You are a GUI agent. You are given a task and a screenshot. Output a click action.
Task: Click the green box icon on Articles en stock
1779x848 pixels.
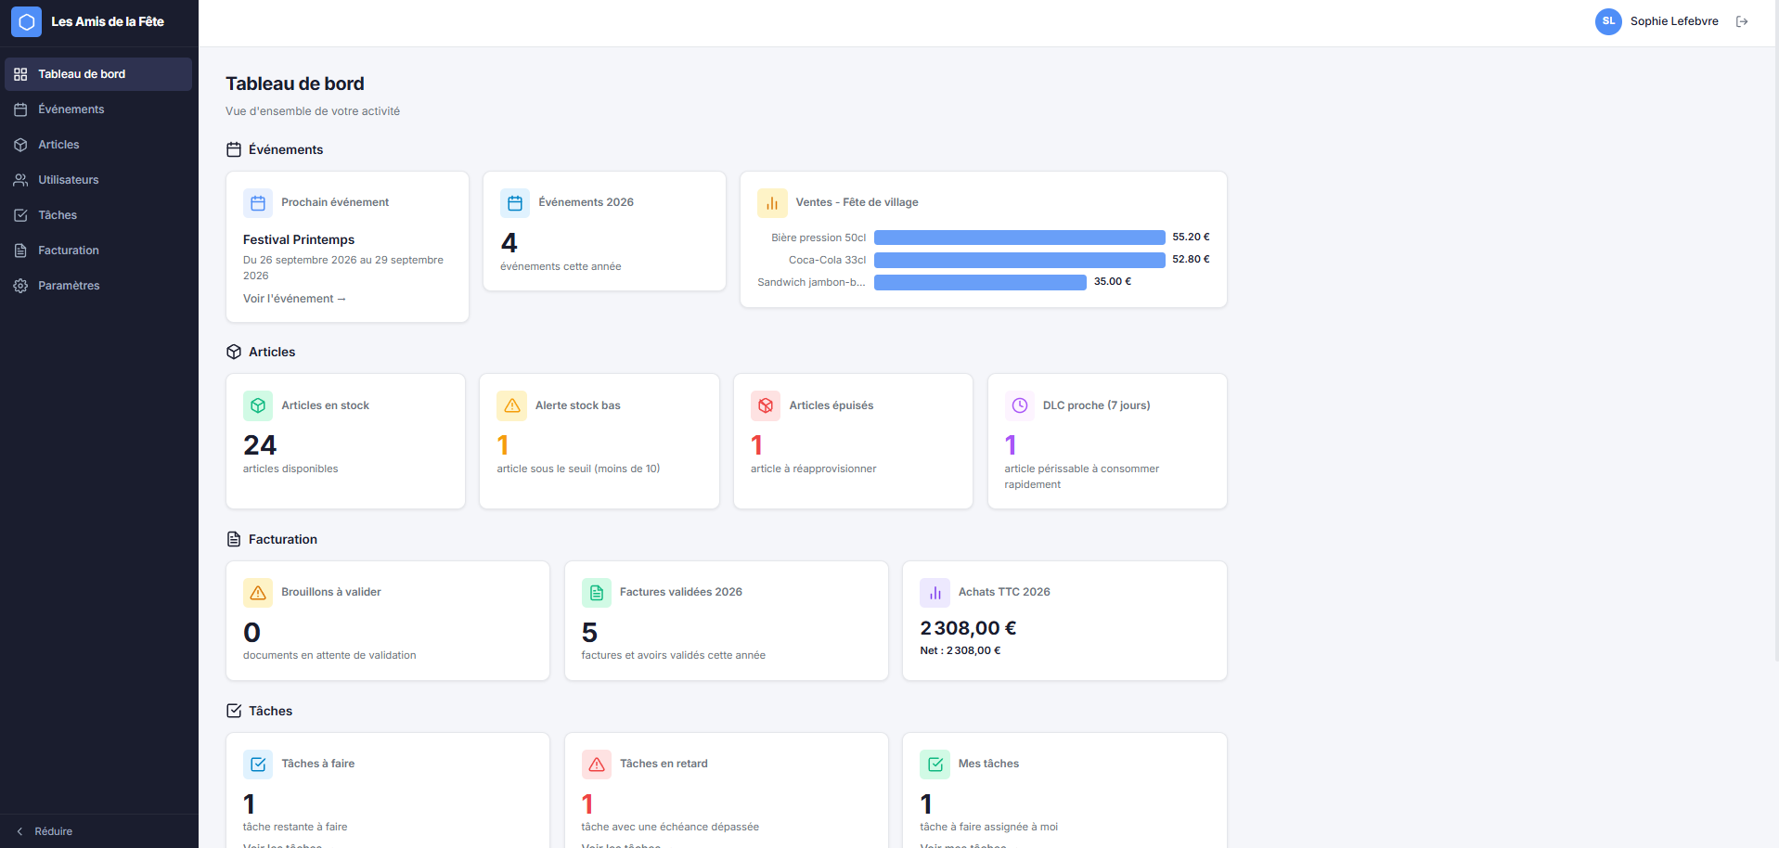click(258, 405)
